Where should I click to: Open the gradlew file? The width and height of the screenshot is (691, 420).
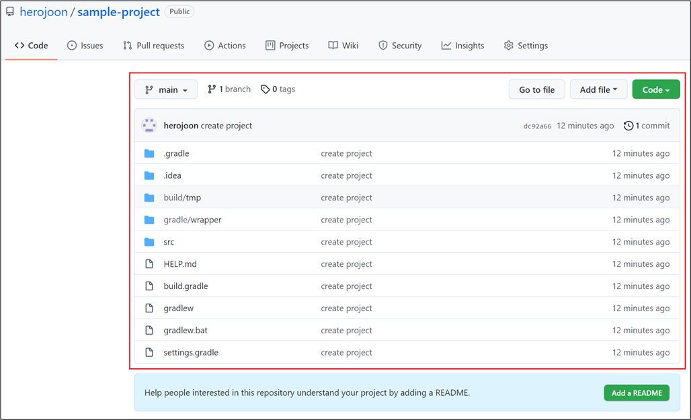pos(179,308)
